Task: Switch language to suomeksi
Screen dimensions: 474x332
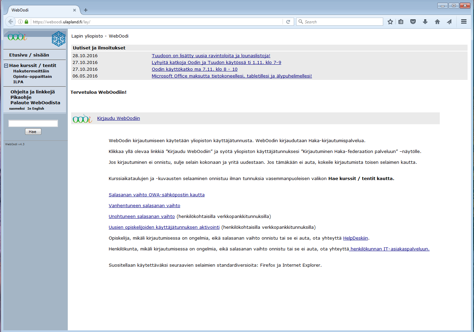Action: (x=17, y=109)
